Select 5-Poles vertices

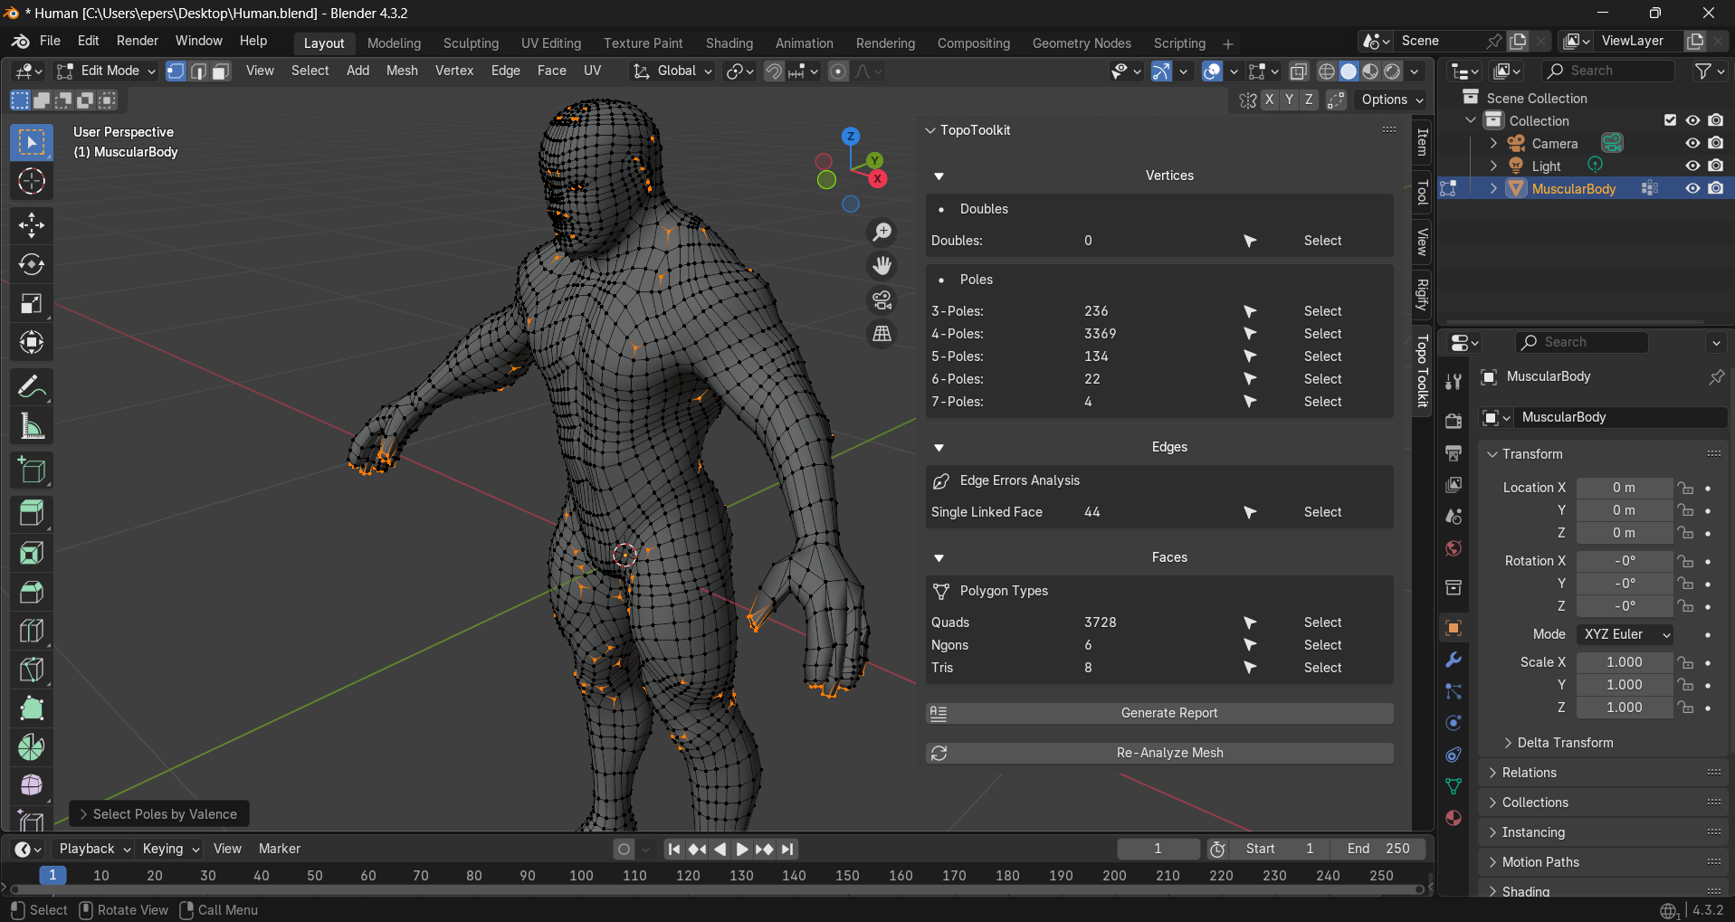[x=1323, y=356]
